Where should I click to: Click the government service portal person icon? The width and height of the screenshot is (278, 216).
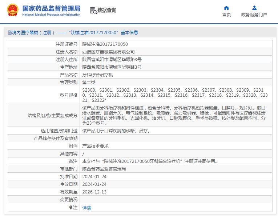click(x=254, y=8)
